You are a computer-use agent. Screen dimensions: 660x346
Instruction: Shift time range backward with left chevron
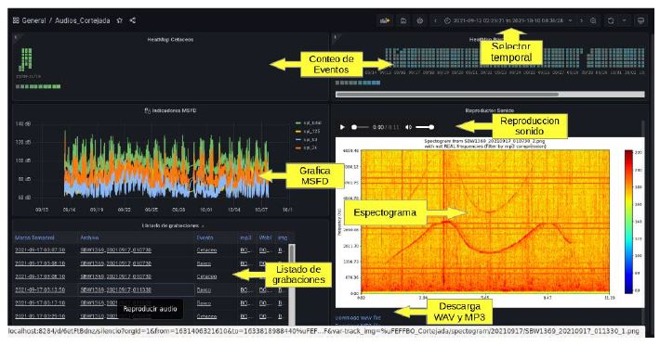436,20
